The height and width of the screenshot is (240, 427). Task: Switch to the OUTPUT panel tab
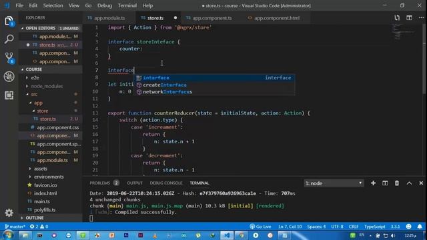(135, 183)
